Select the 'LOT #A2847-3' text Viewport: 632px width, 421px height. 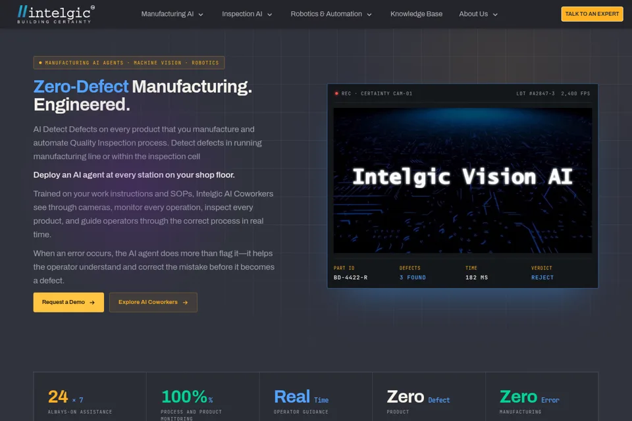coord(535,93)
